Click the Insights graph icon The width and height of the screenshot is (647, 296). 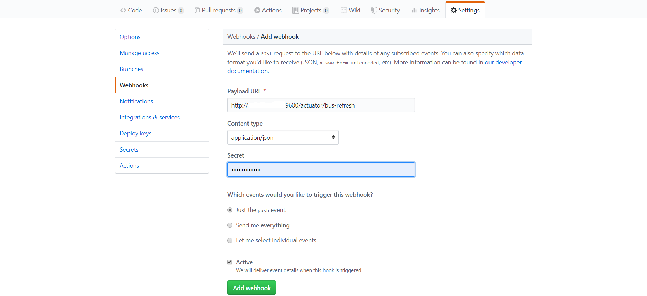pyautogui.click(x=414, y=10)
